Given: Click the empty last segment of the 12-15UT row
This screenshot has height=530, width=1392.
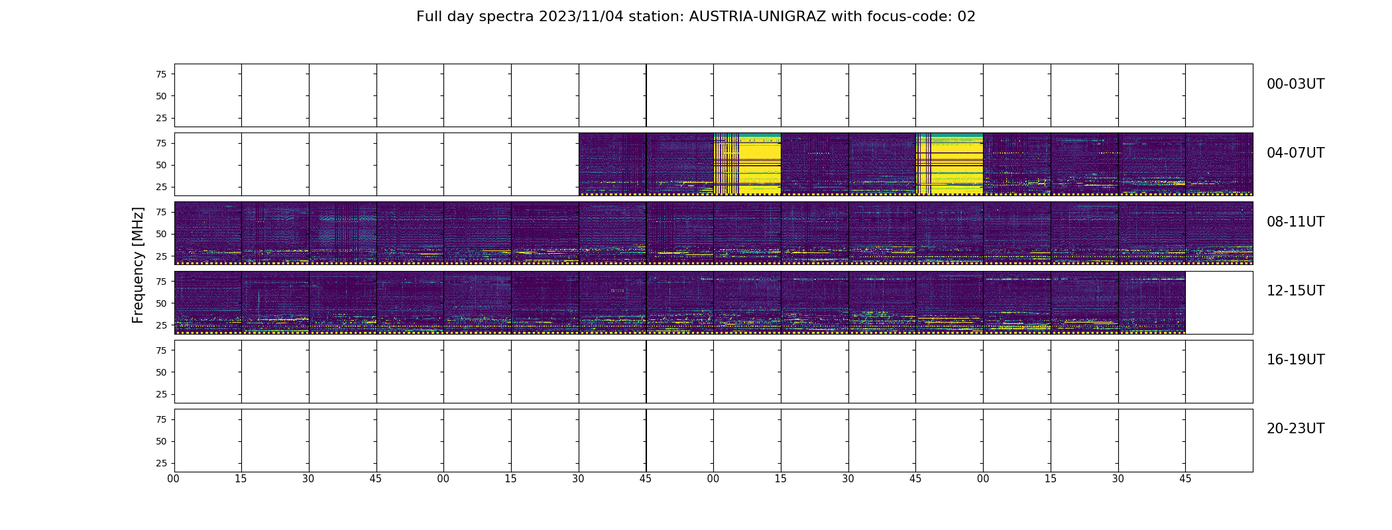Looking at the screenshot, I should click(1219, 302).
